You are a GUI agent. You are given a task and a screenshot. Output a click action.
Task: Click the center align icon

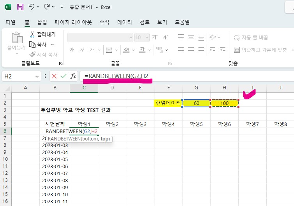click(191, 50)
